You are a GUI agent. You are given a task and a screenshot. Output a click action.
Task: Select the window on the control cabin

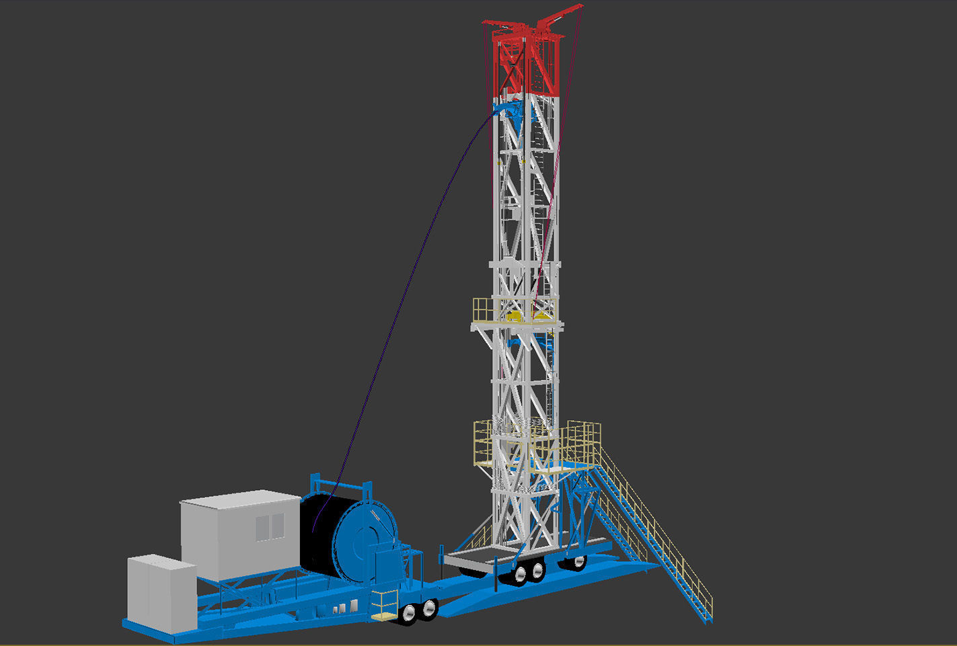click(x=270, y=527)
